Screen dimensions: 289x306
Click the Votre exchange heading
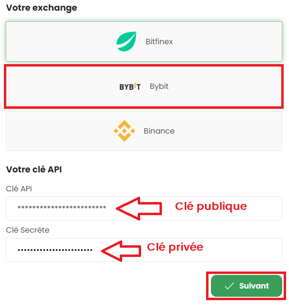click(x=42, y=8)
